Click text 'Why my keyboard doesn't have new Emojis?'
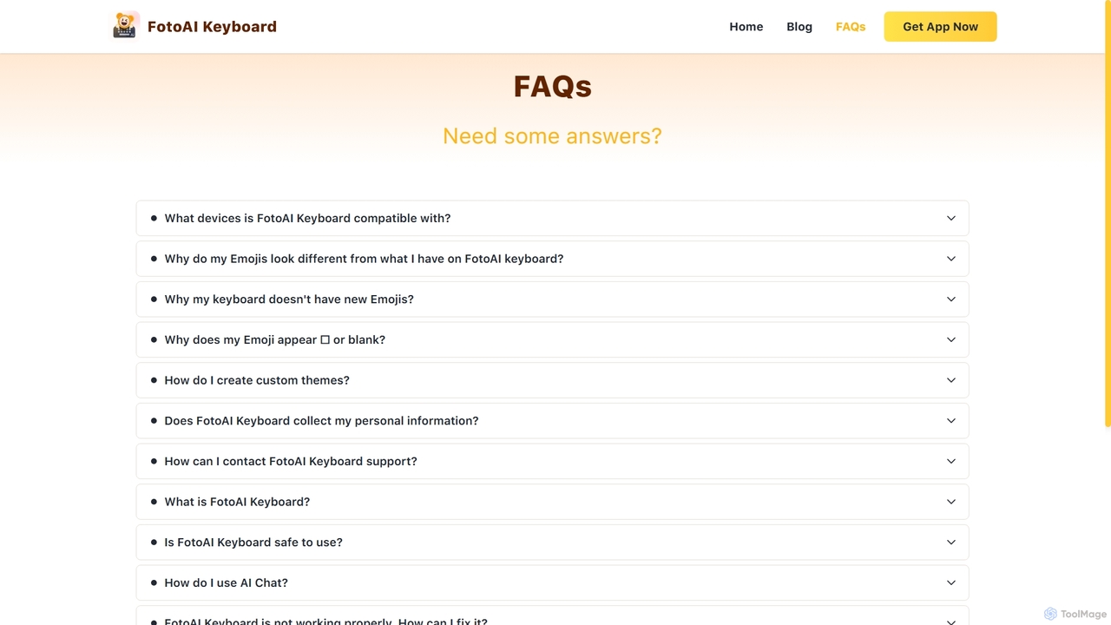Screen dimensions: 1111x625 pos(289,299)
